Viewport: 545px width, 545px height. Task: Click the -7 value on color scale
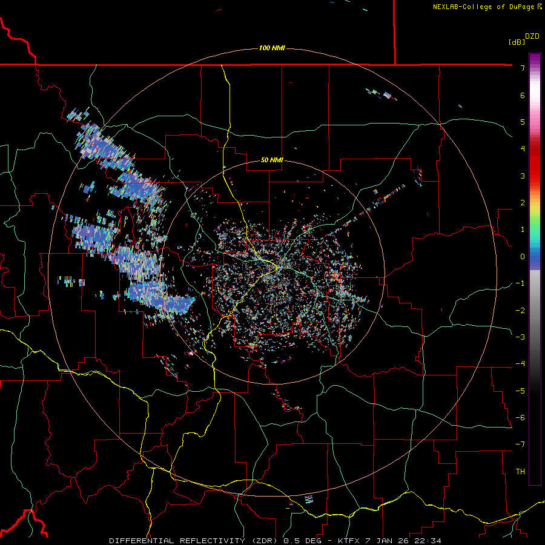click(520, 444)
